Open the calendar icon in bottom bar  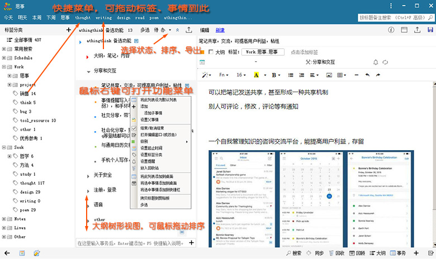(x=22, y=253)
